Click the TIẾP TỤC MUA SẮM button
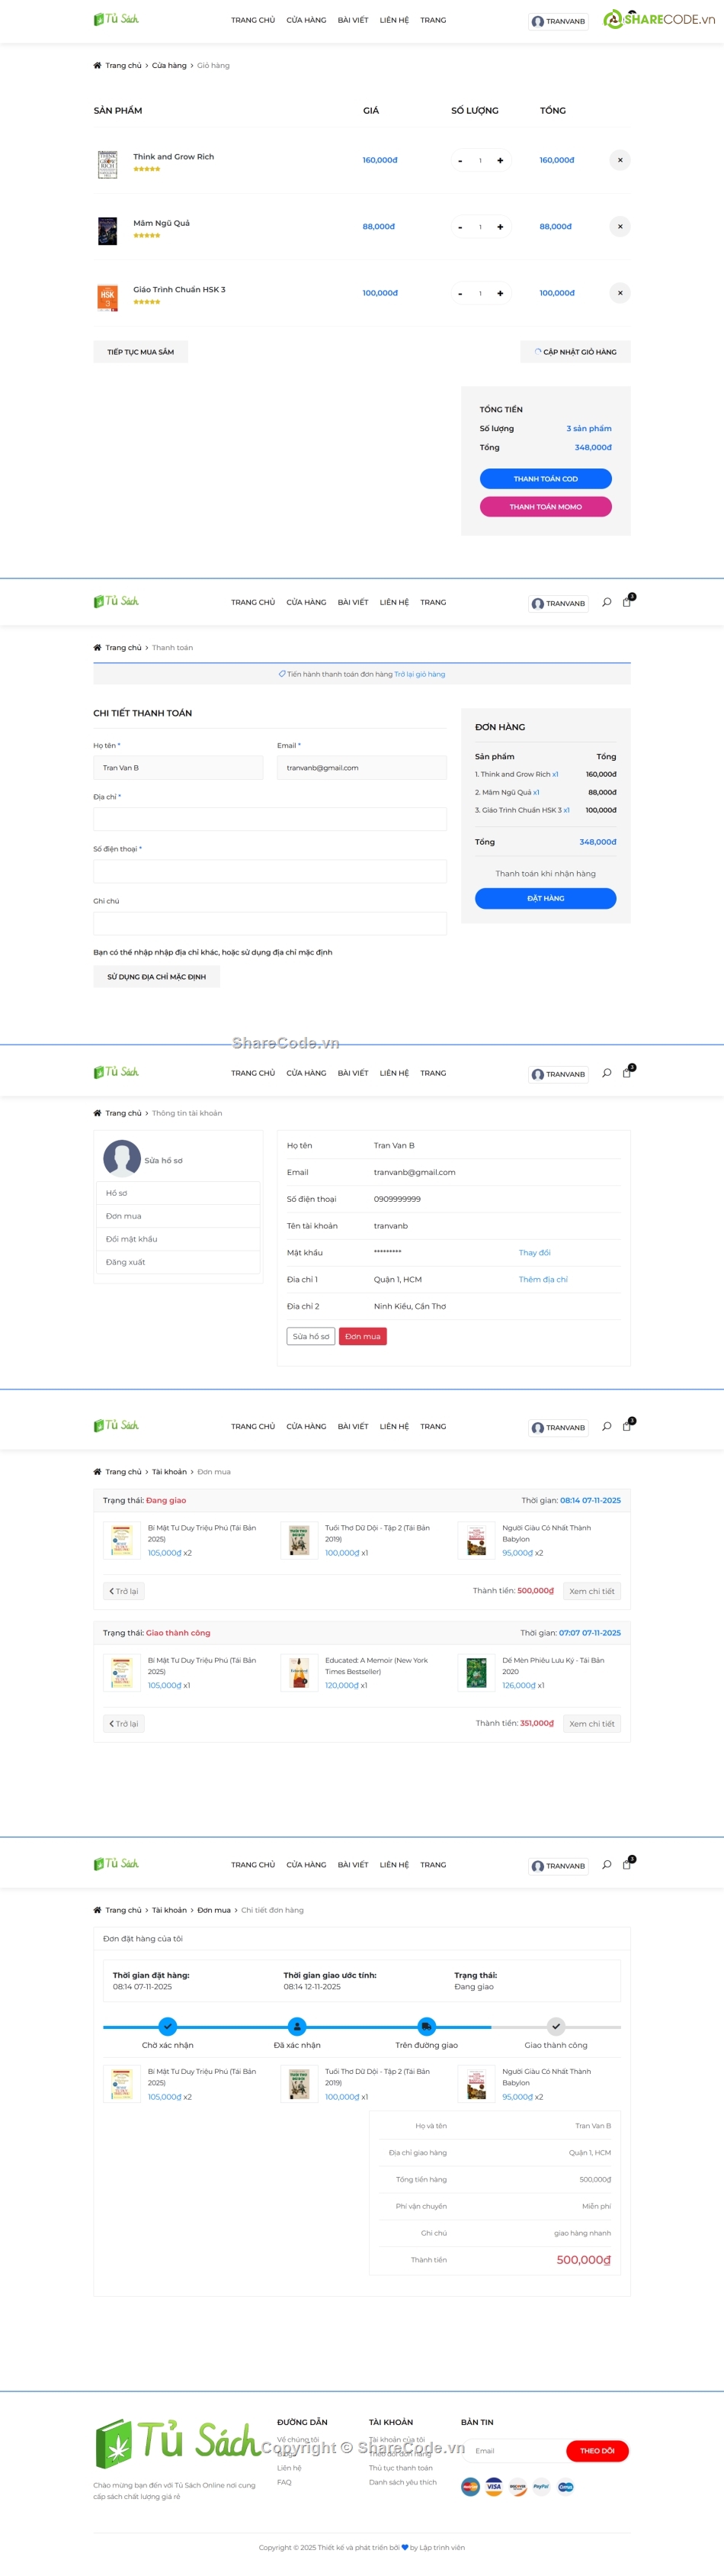 click(141, 352)
